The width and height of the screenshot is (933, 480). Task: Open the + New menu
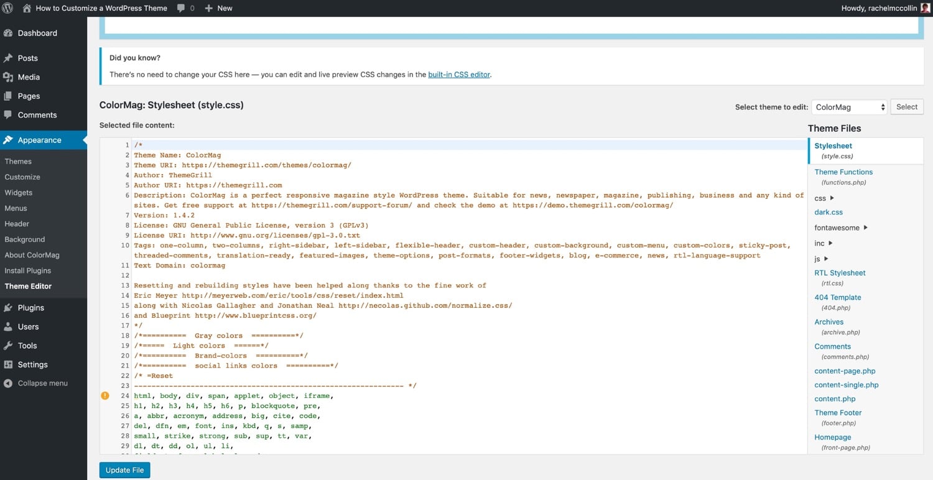click(218, 8)
